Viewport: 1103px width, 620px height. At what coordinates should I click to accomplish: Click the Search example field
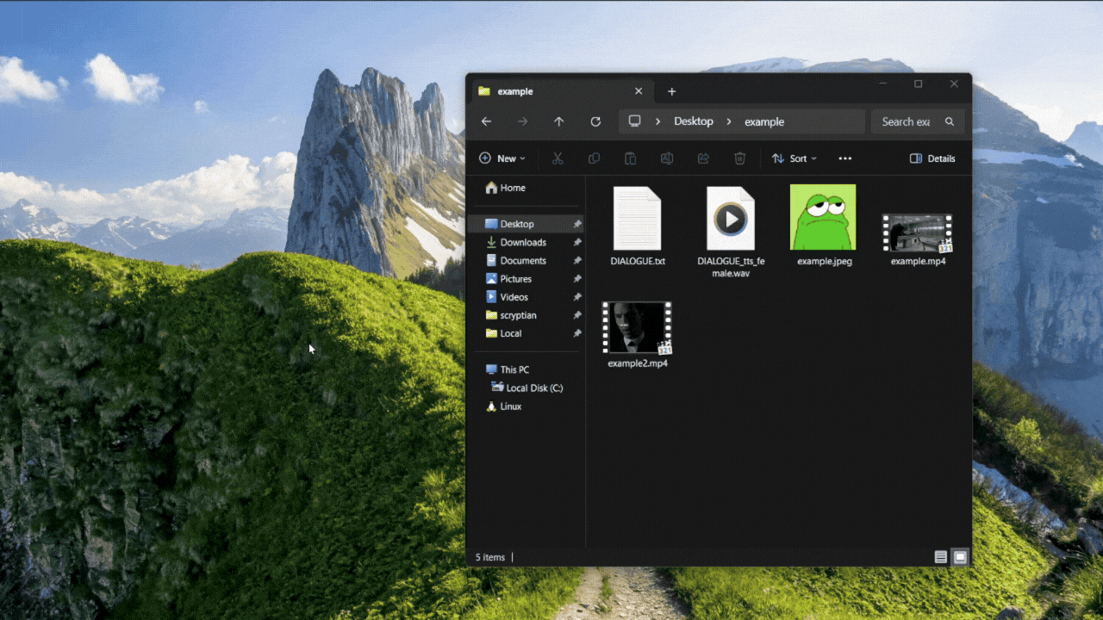tap(918, 121)
